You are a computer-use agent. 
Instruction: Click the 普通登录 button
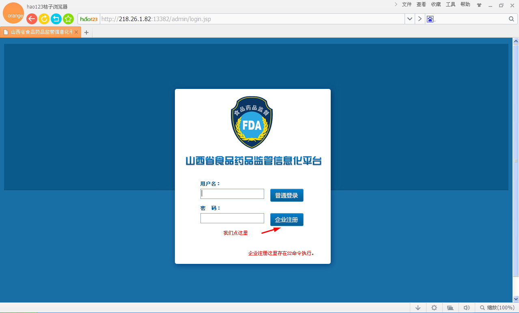(286, 195)
